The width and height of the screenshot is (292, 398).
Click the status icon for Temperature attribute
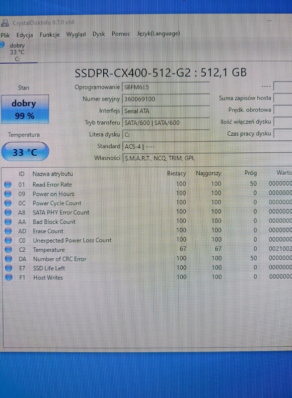click(x=8, y=250)
